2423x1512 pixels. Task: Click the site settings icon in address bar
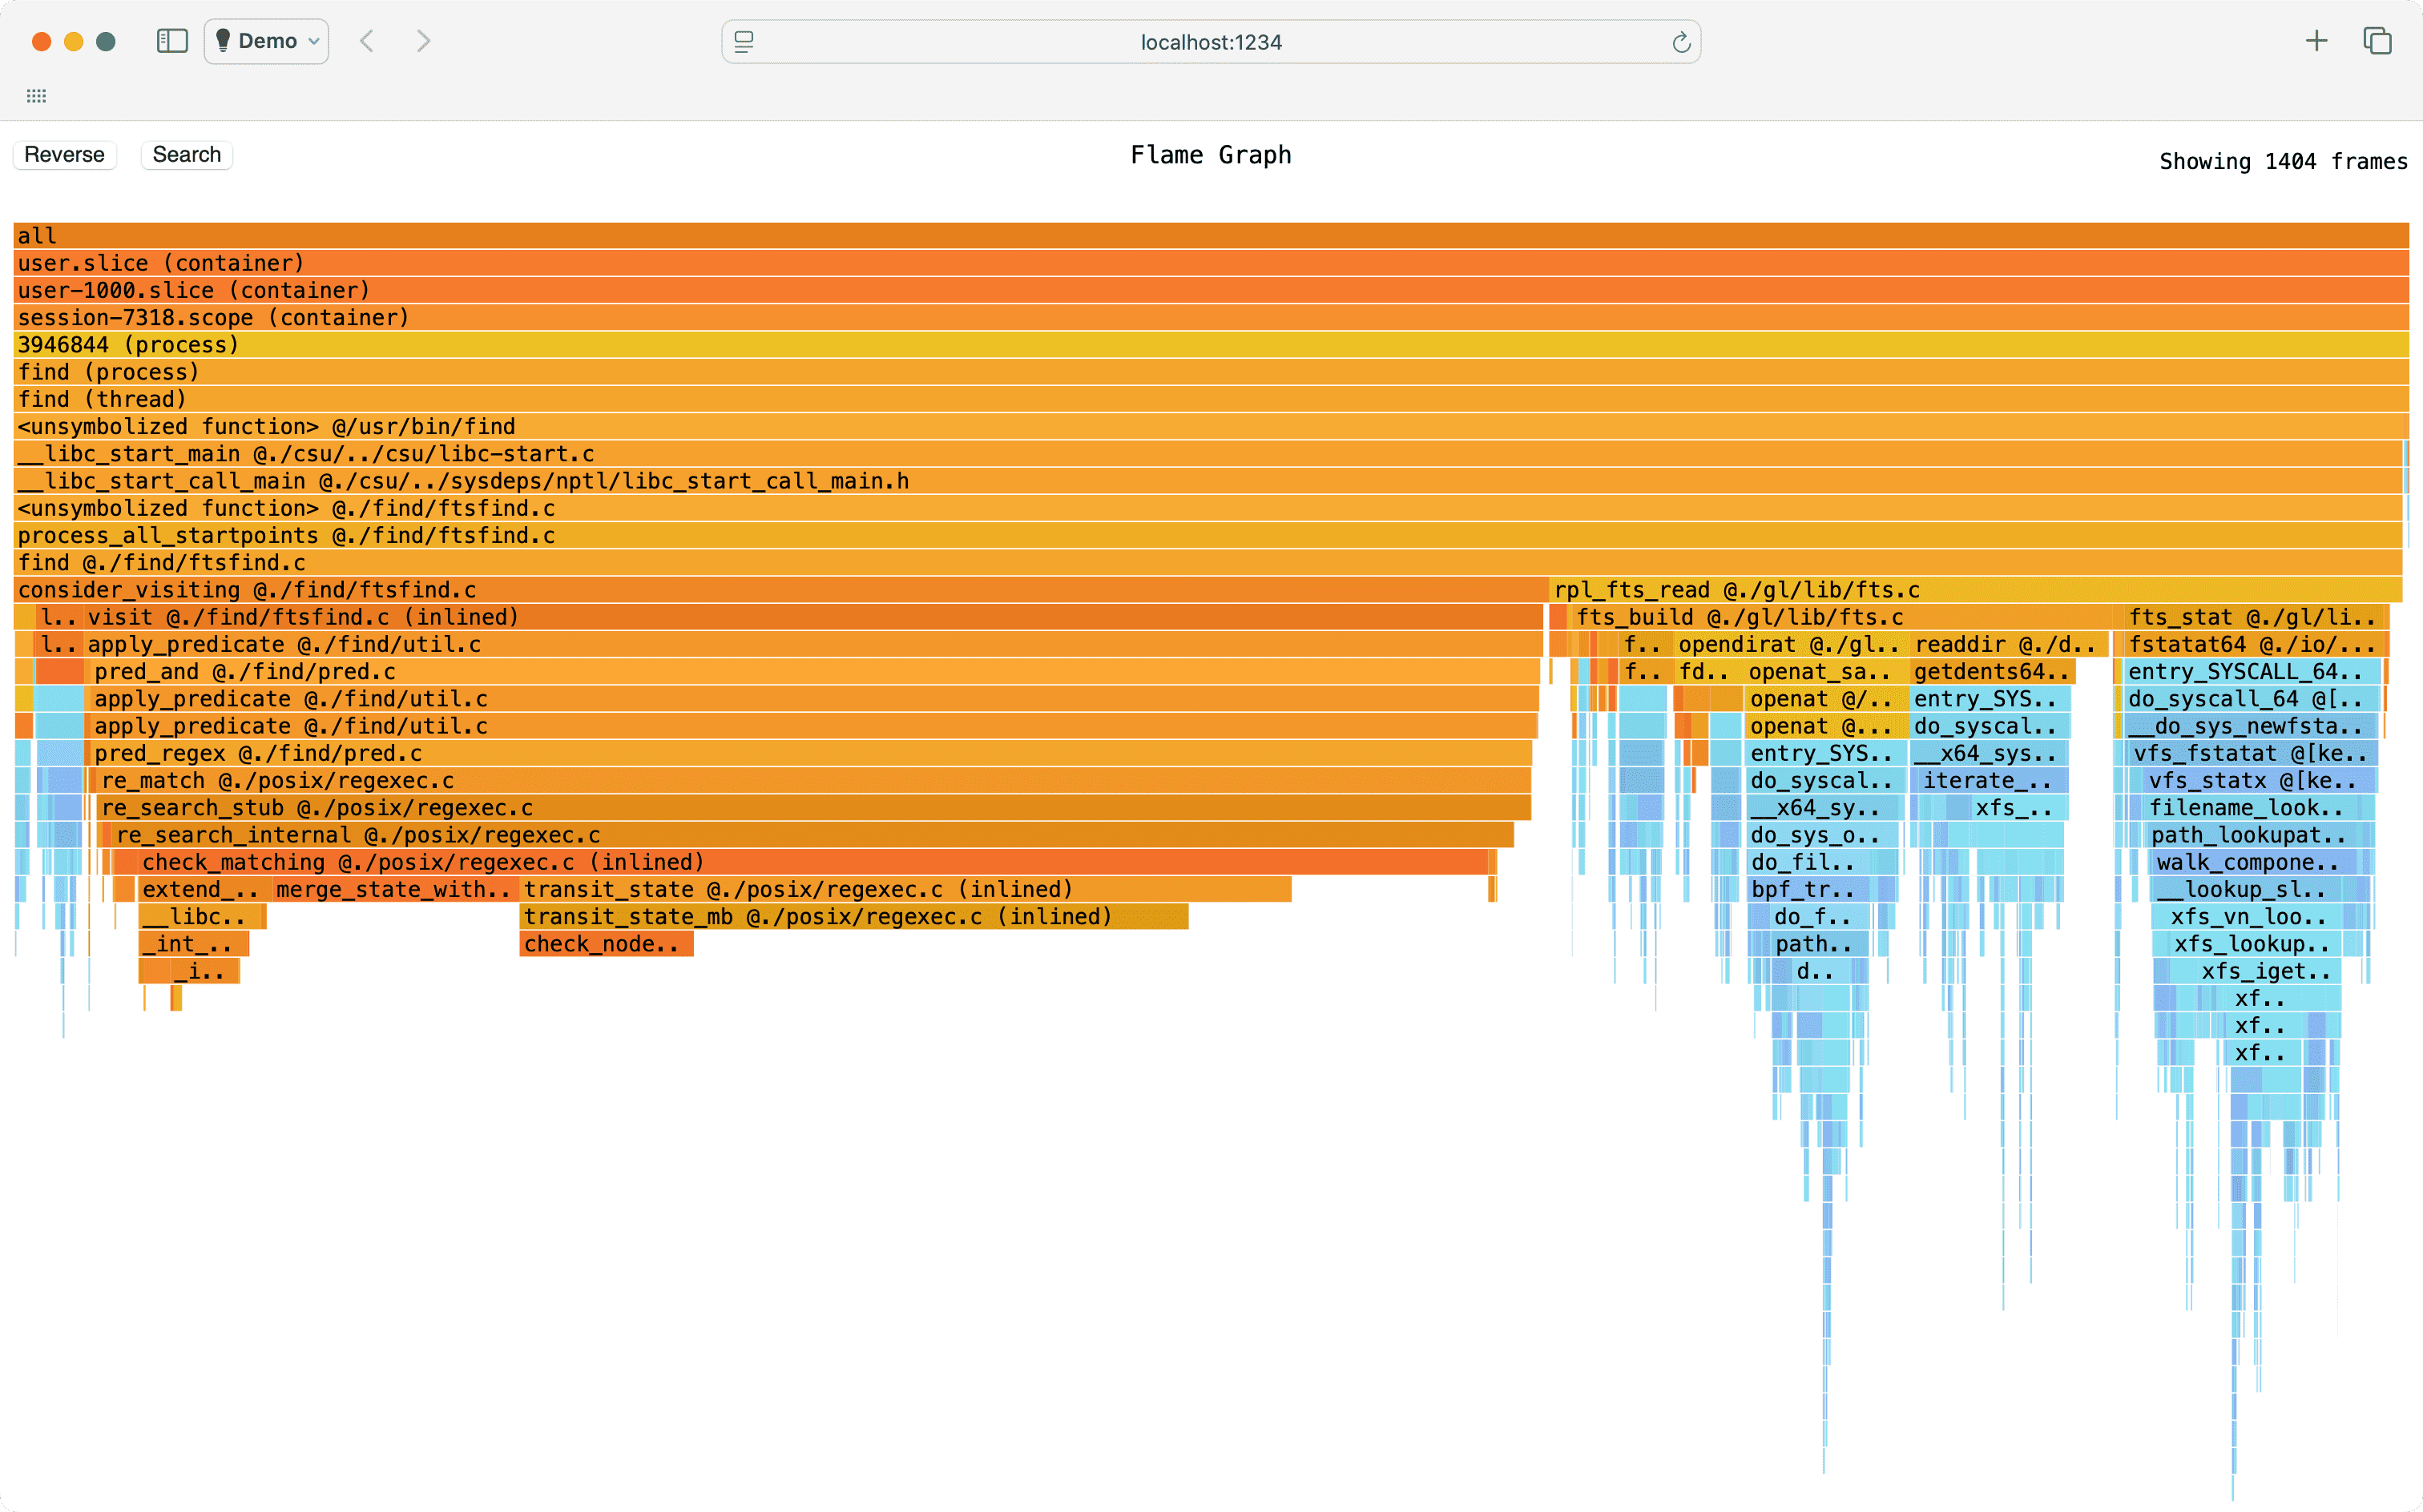point(744,42)
